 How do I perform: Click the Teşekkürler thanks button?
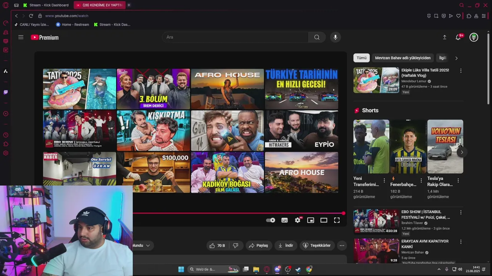tap(317, 245)
